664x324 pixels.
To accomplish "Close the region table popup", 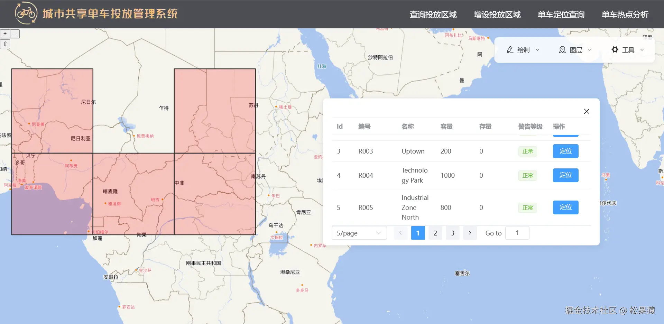I will (x=587, y=111).
